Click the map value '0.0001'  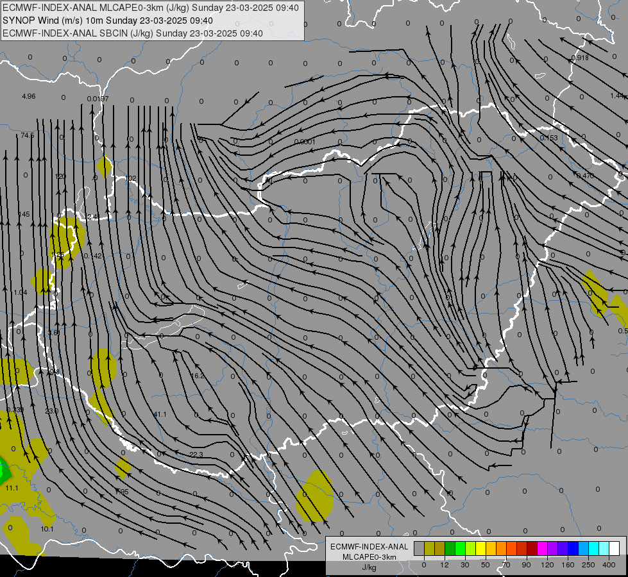pos(305,142)
